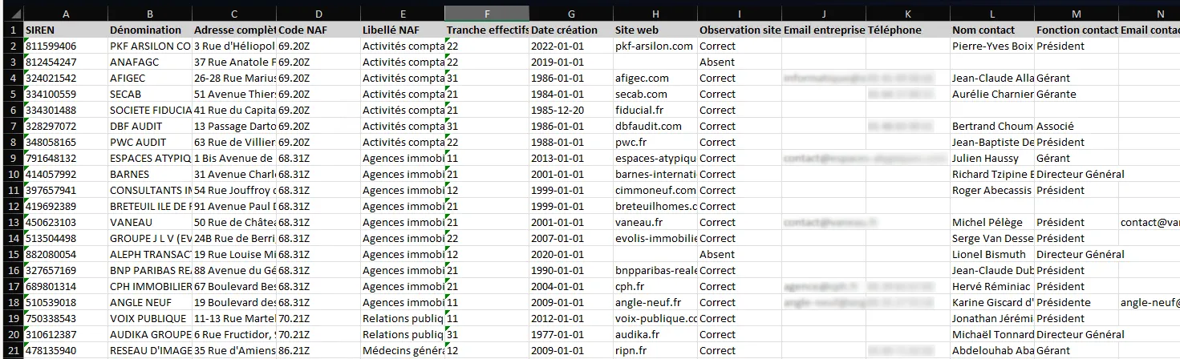The image size is (1180, 359).
Task: Click the Code NAF header cell
Action: (318, 30)
